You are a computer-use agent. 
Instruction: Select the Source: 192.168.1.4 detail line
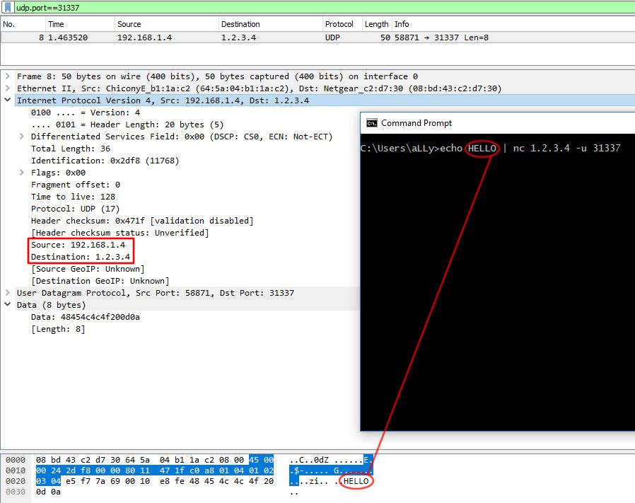coord(78,244)
